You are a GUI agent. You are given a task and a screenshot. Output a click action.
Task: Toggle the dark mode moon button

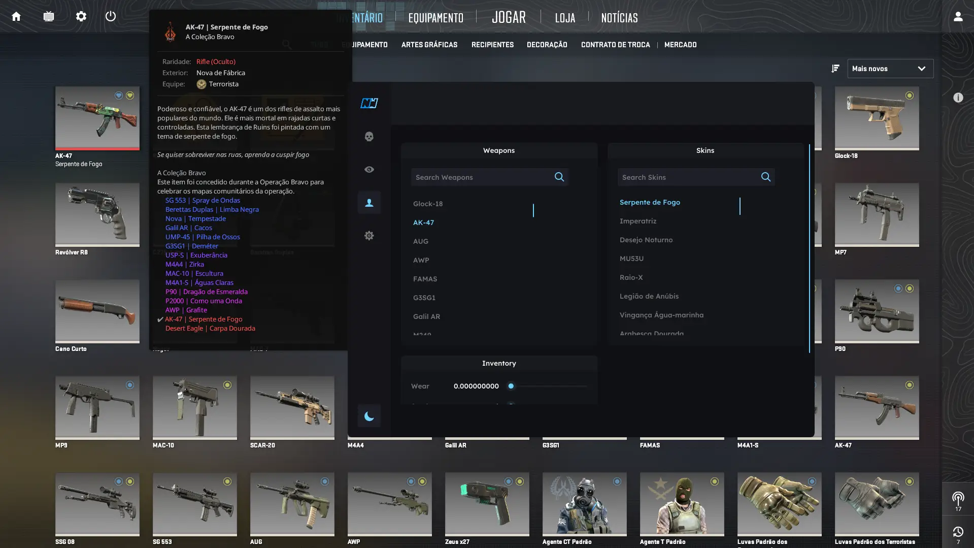[x=369, y=416]
